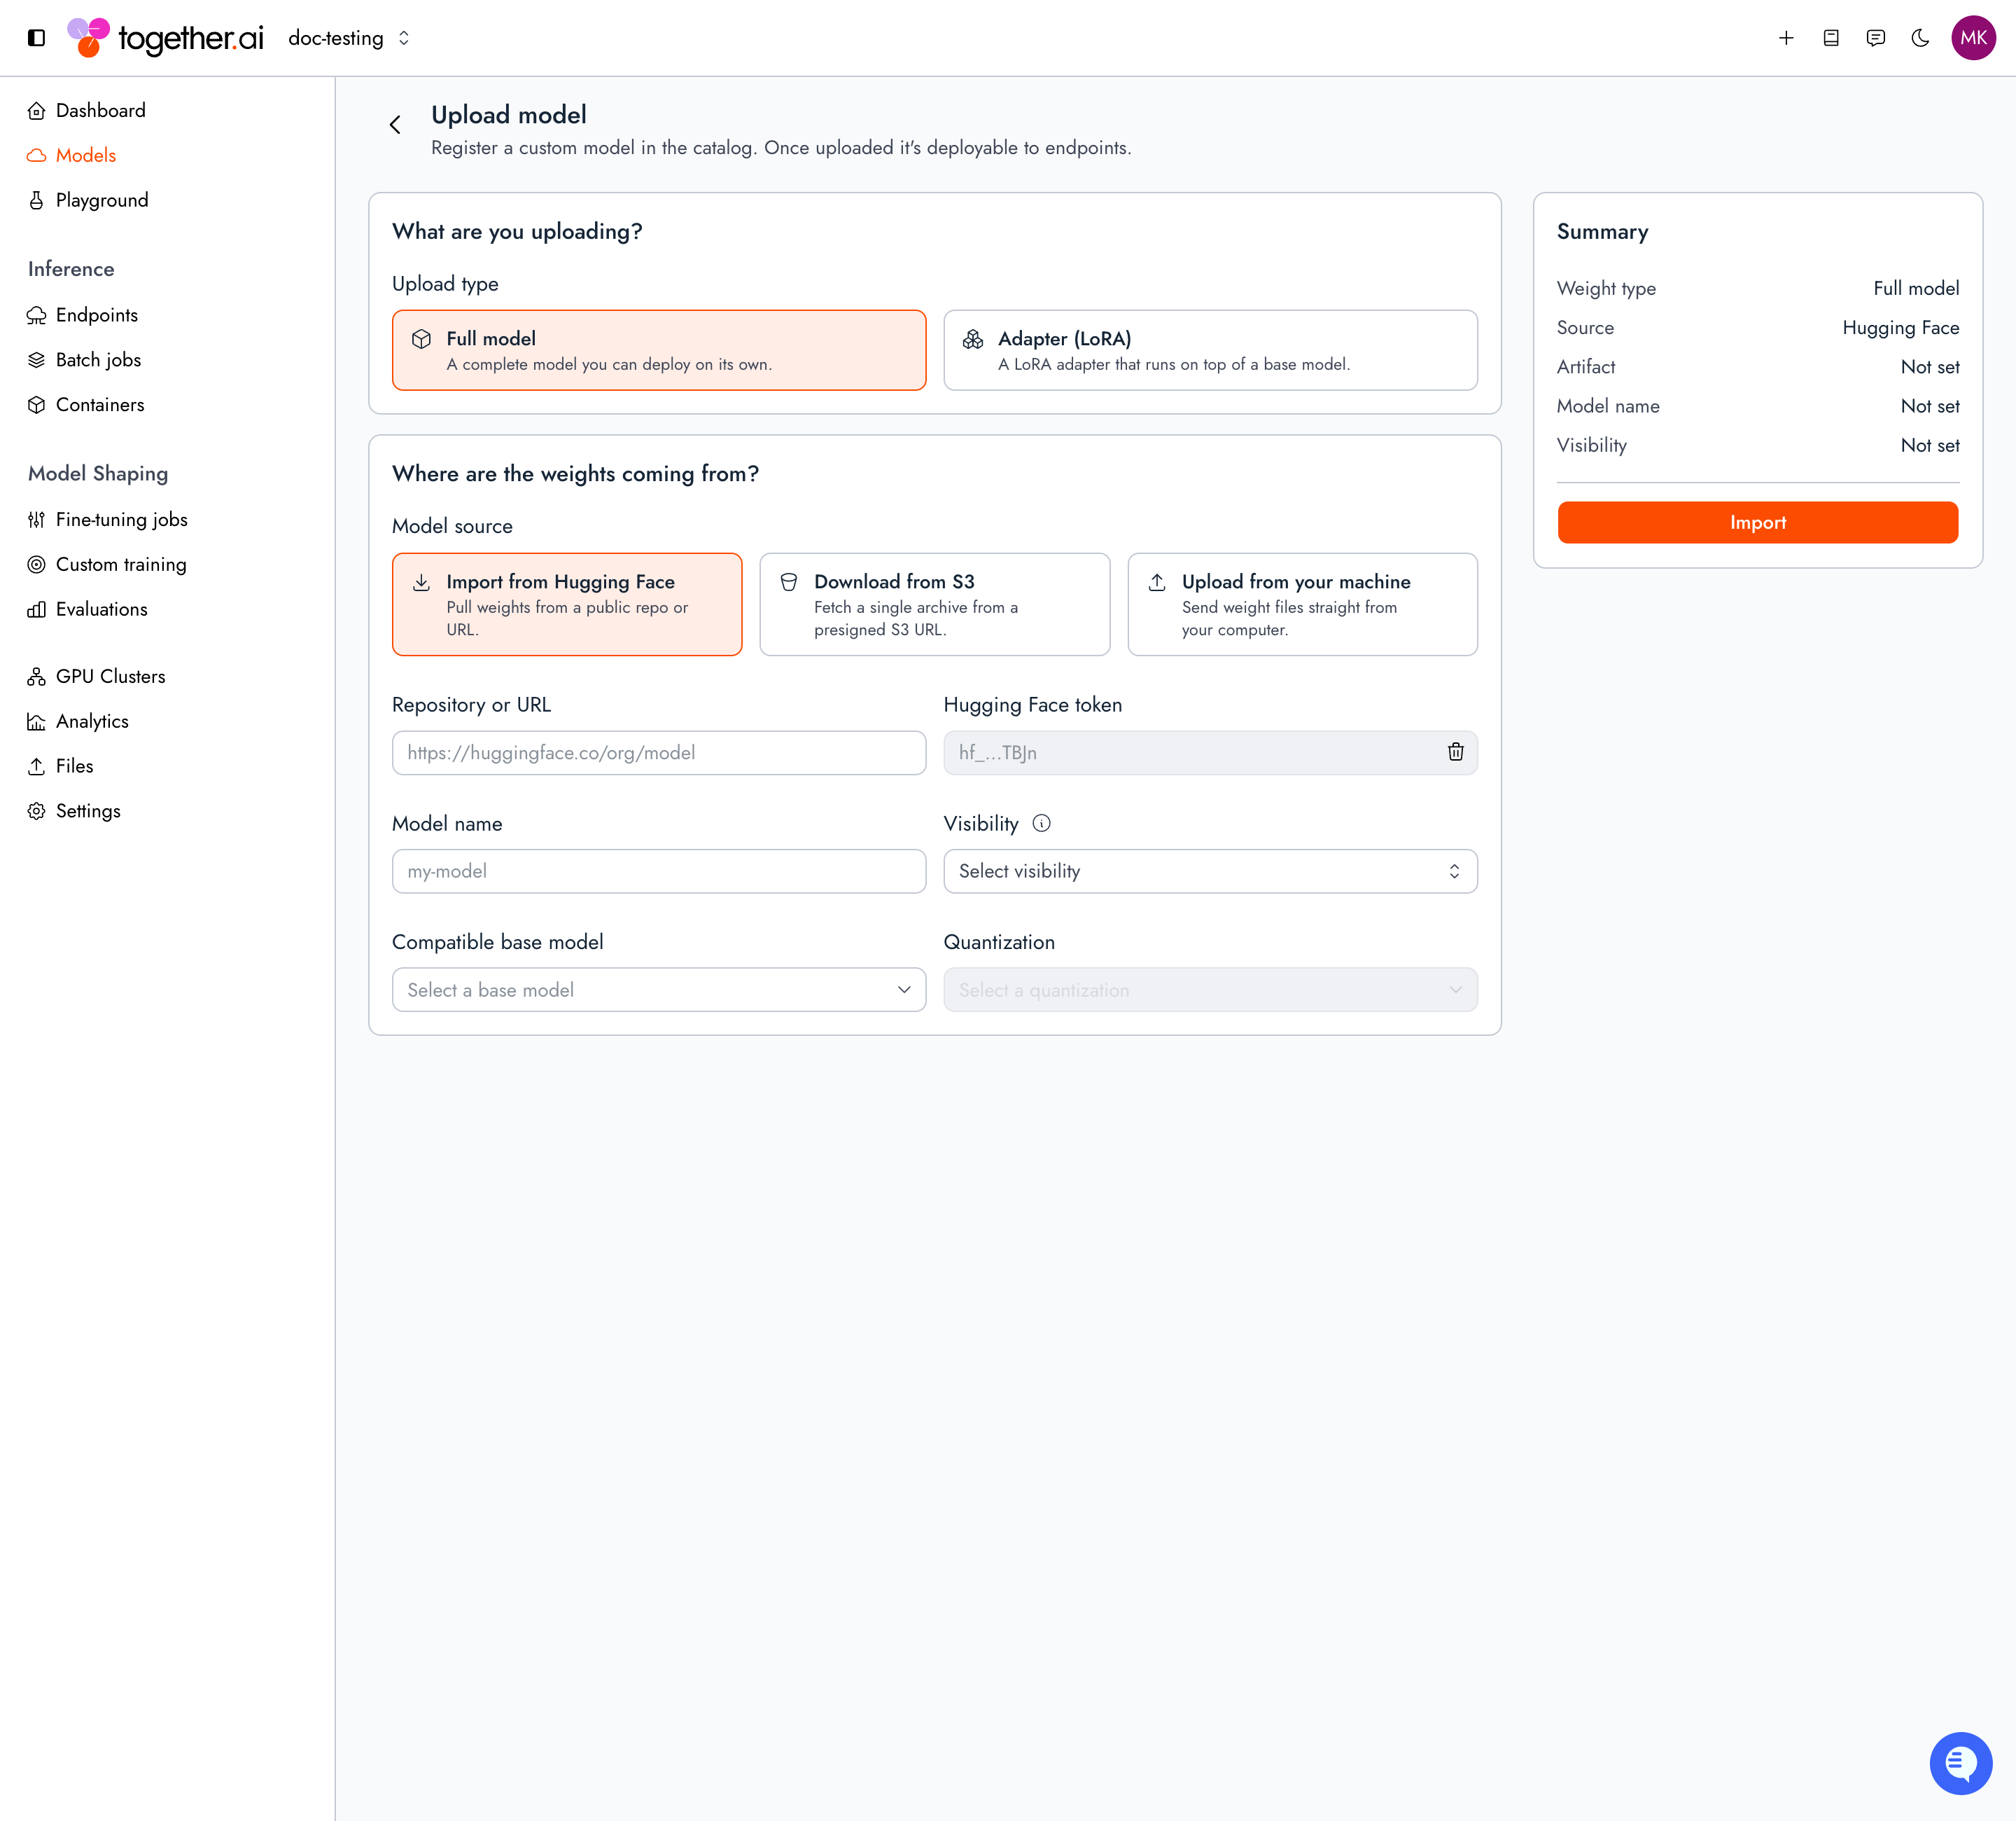Focus the Model name field
The height and width of the screenshot is (1821, 2016).
pyautogui.click(x=659, y=871)
